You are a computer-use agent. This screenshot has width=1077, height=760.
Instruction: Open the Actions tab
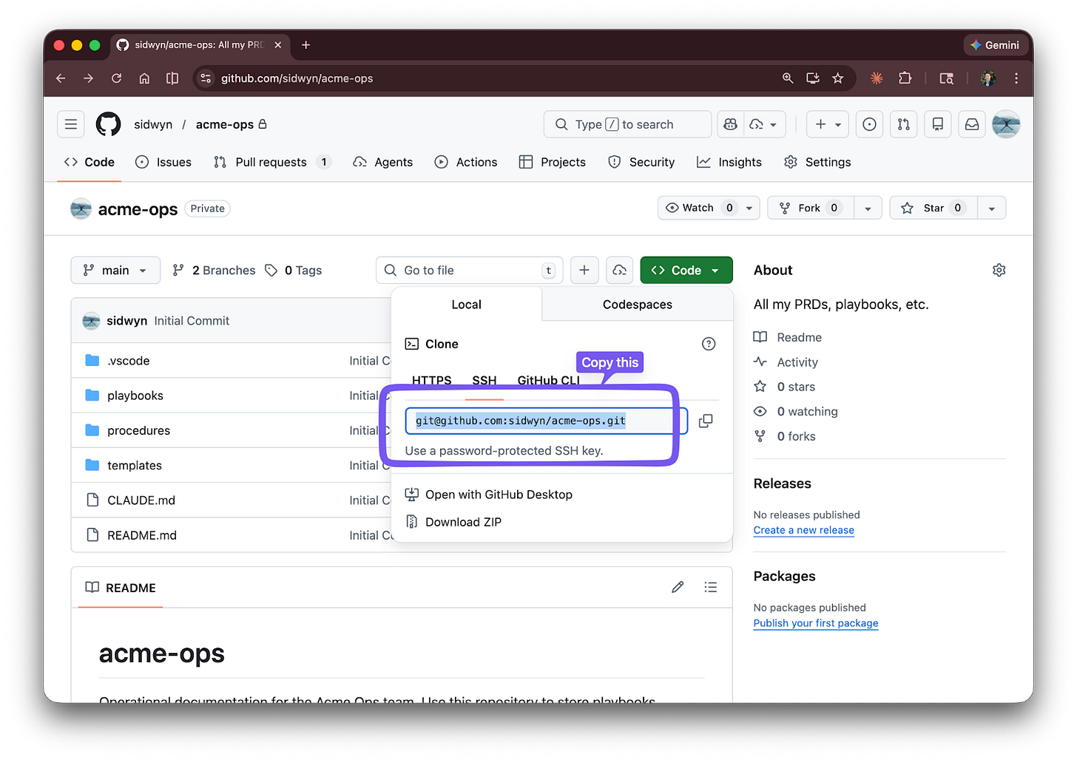click(x=466, y=162)
